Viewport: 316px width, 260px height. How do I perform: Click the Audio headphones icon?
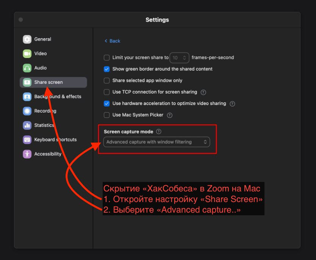click(x=27, y=68)
